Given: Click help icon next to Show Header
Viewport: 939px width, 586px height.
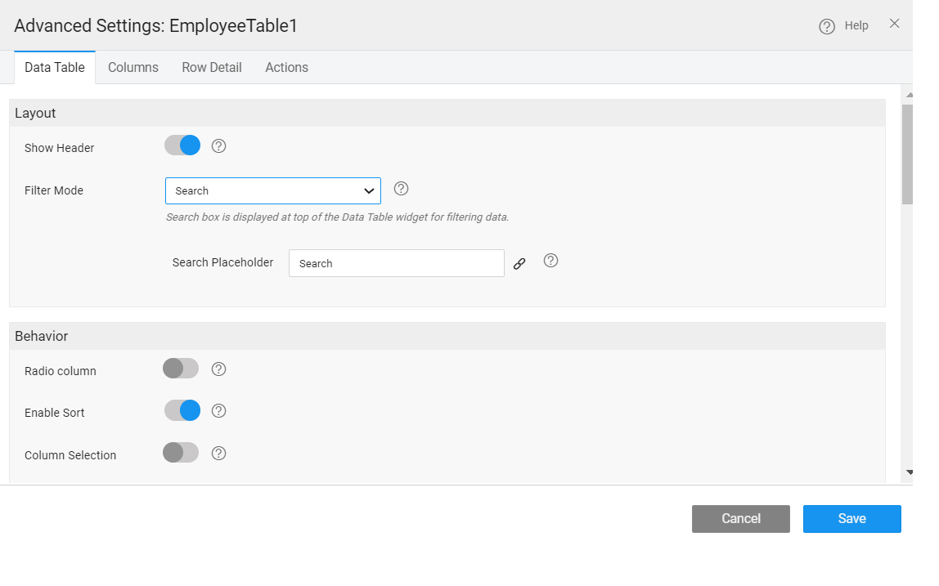Looking at the screenshot, I should tap(218, 146).
